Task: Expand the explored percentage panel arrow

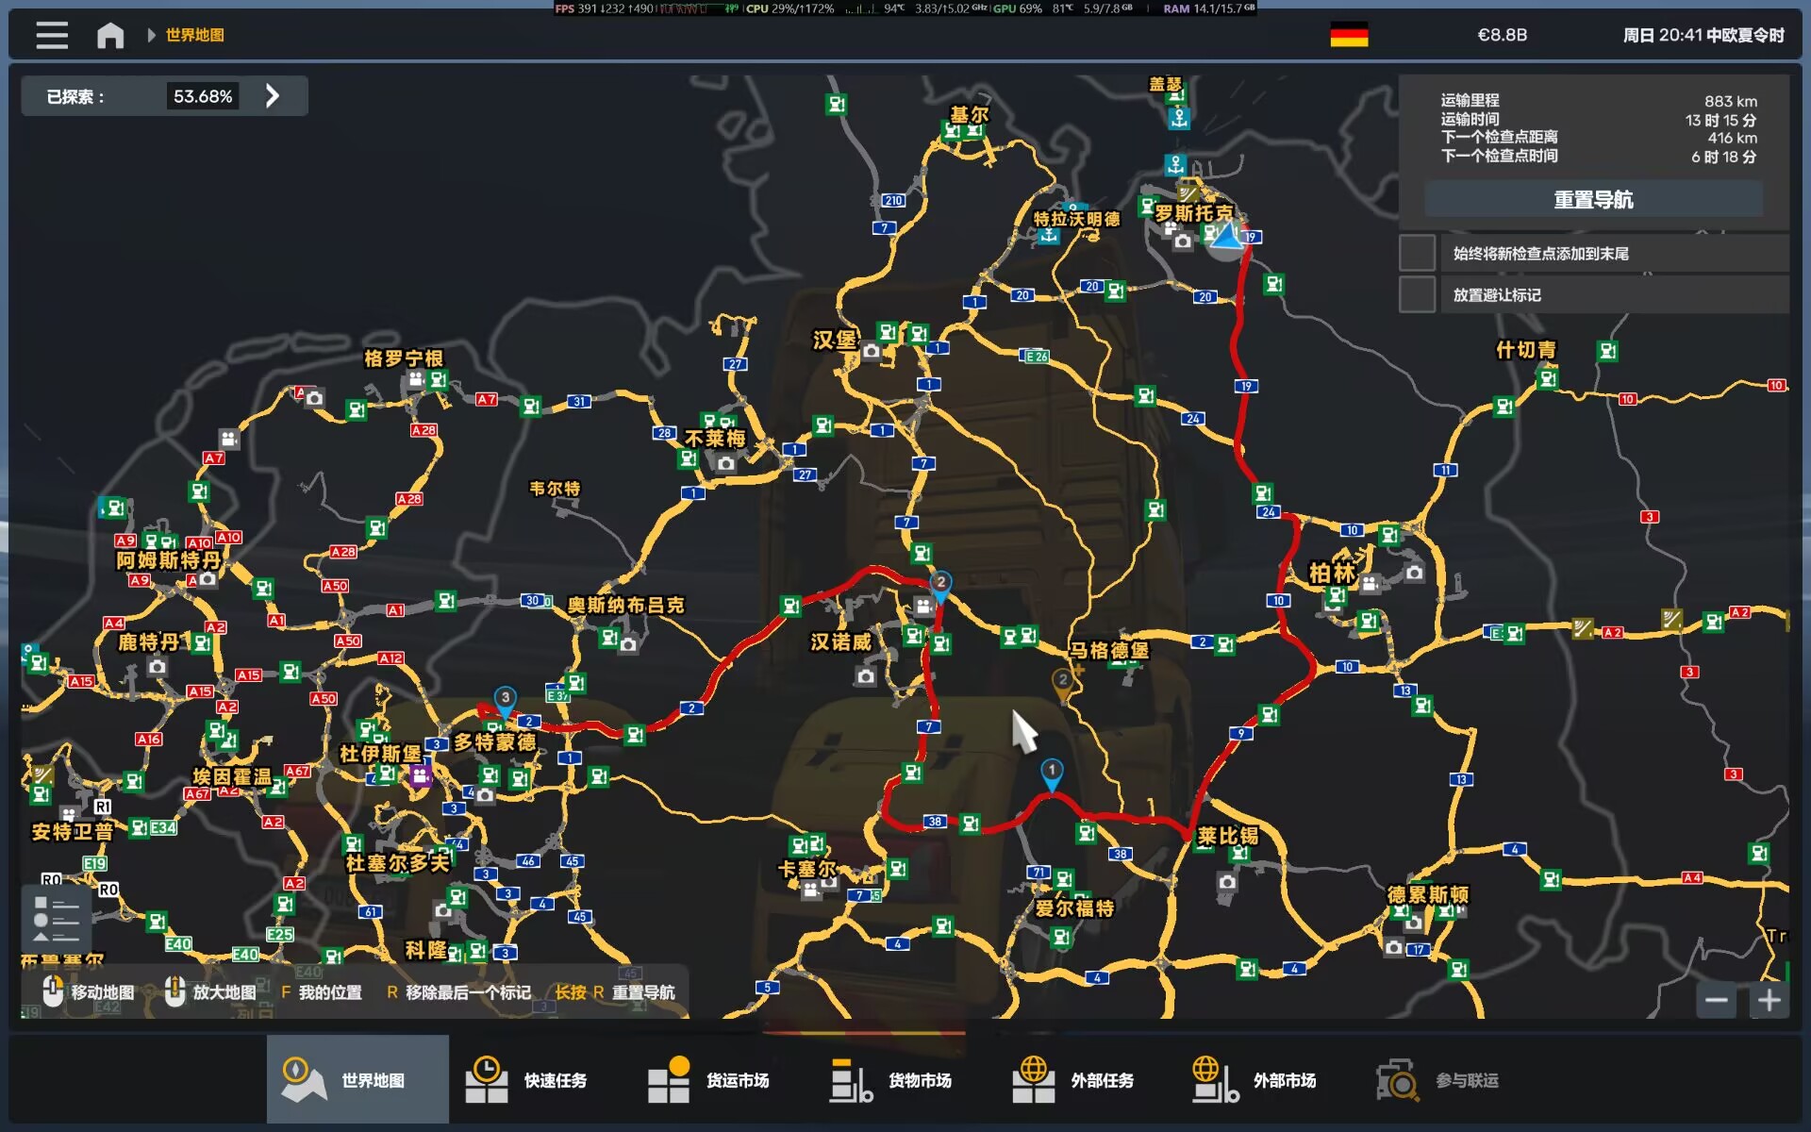Action: coord(273,96)
